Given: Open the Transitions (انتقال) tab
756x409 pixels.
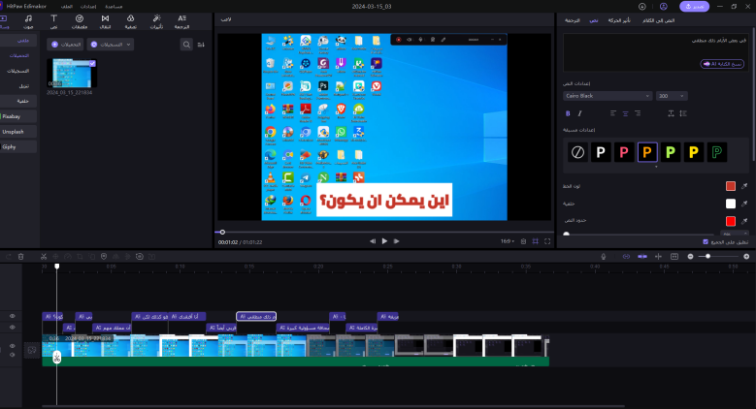Looking at the screenshot, I should pos(105,21).
